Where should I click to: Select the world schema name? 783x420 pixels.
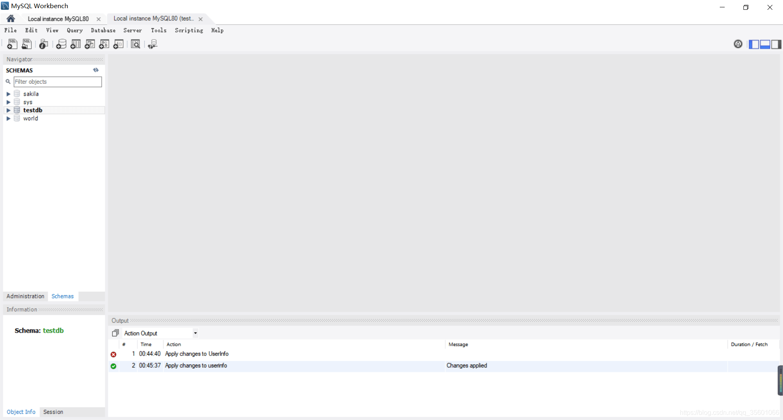31,118
